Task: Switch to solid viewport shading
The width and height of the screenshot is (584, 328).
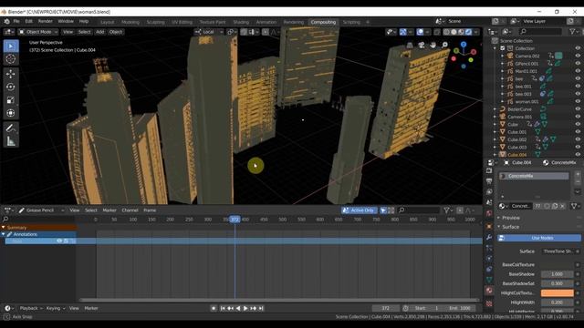Action: pyautogui.click(x=454, y=32)
